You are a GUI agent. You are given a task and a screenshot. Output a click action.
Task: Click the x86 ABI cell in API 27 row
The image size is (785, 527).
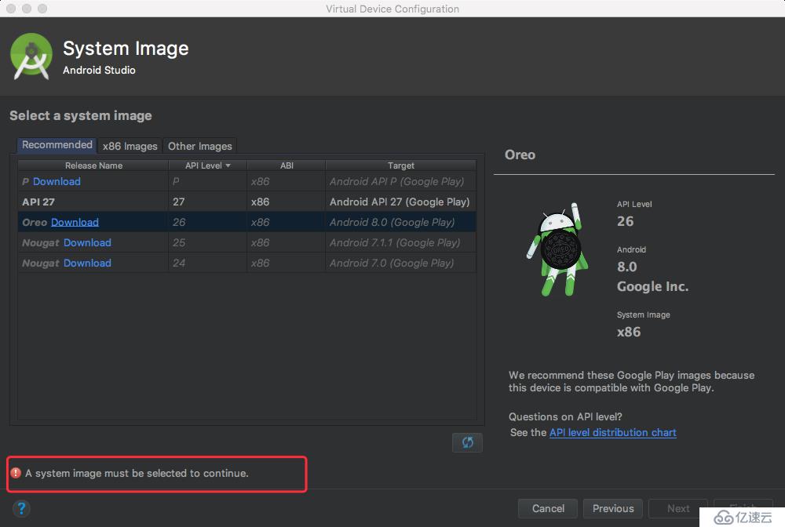tap(287, 202)
